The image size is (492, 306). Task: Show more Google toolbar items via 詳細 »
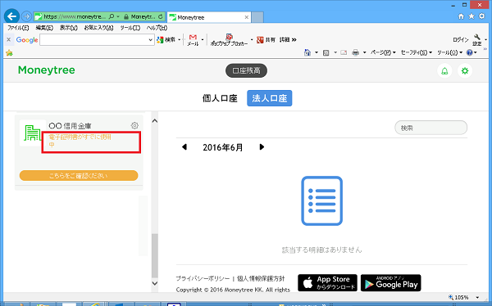288,40
